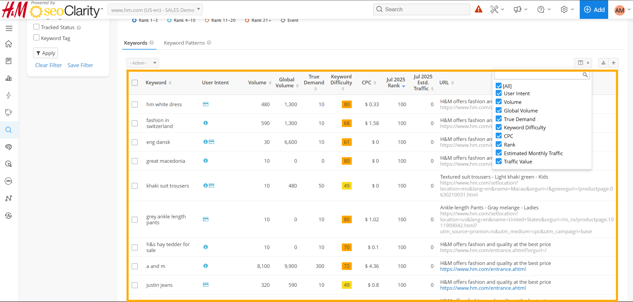This screenshot has width=633, height=302.
Task: Select the Keywords tab
Action: [136, 43]
